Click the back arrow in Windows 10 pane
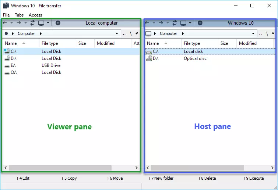The width and height of the screenshot is (278, 190). [x=147, y=23]
